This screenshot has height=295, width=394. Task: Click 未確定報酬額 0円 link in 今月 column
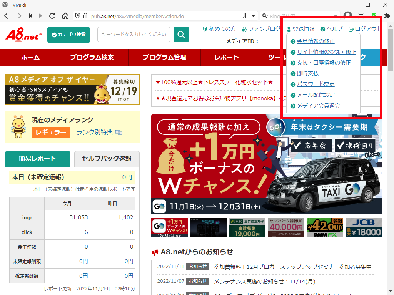83,261
